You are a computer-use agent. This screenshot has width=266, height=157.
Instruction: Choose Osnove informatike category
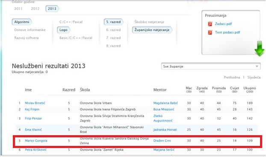click(30, 30)
